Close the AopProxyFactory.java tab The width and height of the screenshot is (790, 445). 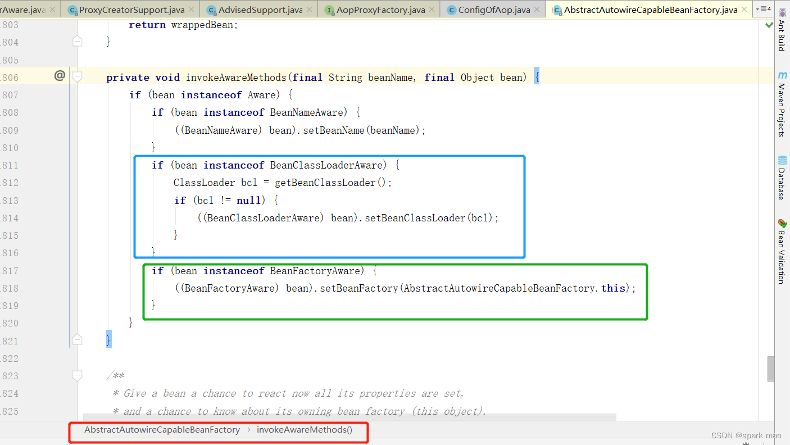pos(433,10)
